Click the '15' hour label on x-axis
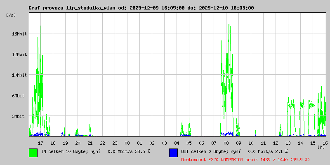330x165 pixels. tap(313, 143)
